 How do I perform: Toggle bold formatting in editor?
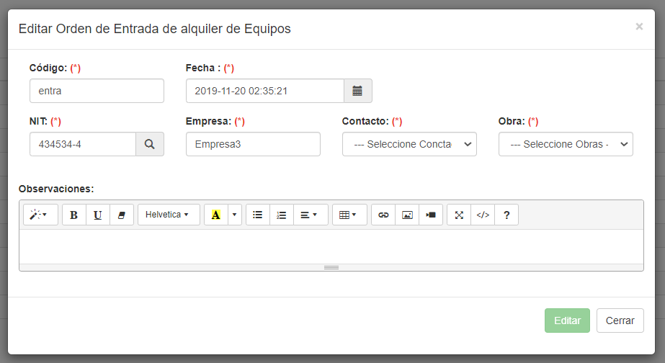pyautogui.click(x=74, y=215)
